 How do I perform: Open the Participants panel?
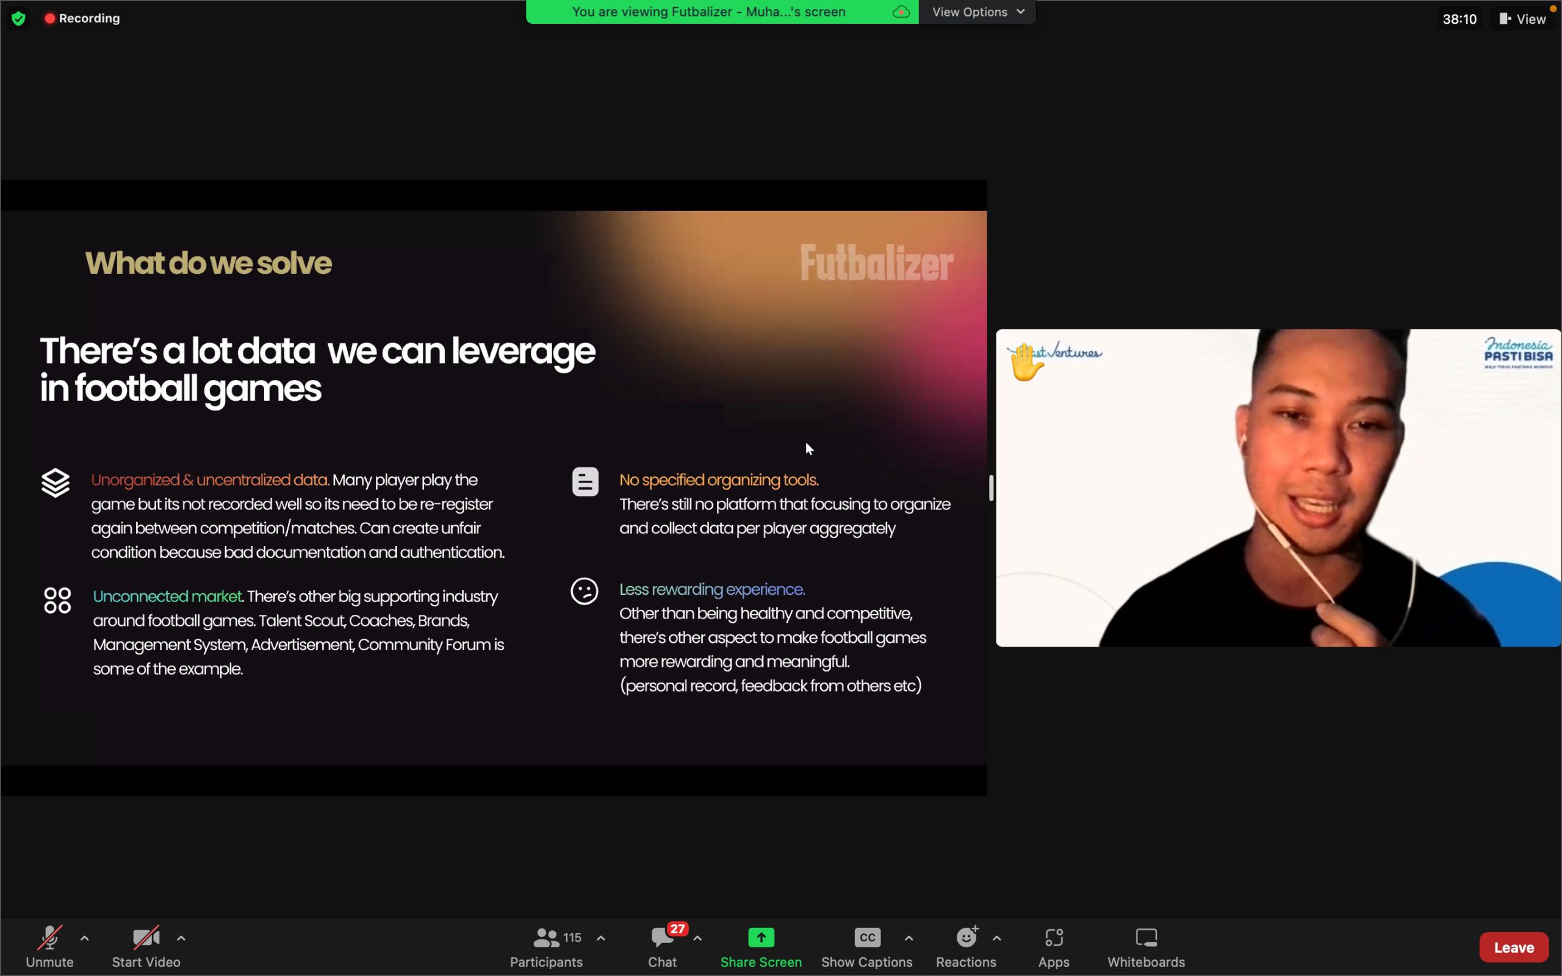(546, 946)
